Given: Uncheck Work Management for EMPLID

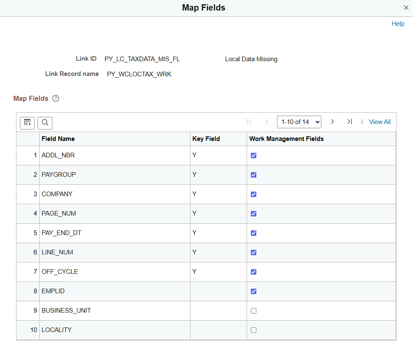Looking at the screenshot, I should tap(254, 292).
